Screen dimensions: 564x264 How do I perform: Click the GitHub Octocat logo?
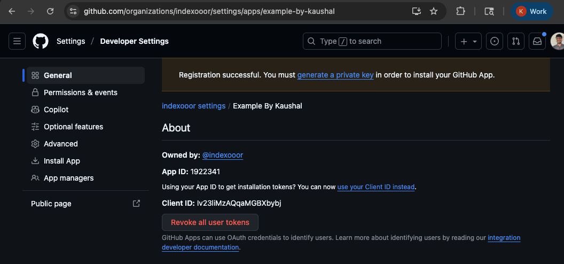tap(41, 41)
